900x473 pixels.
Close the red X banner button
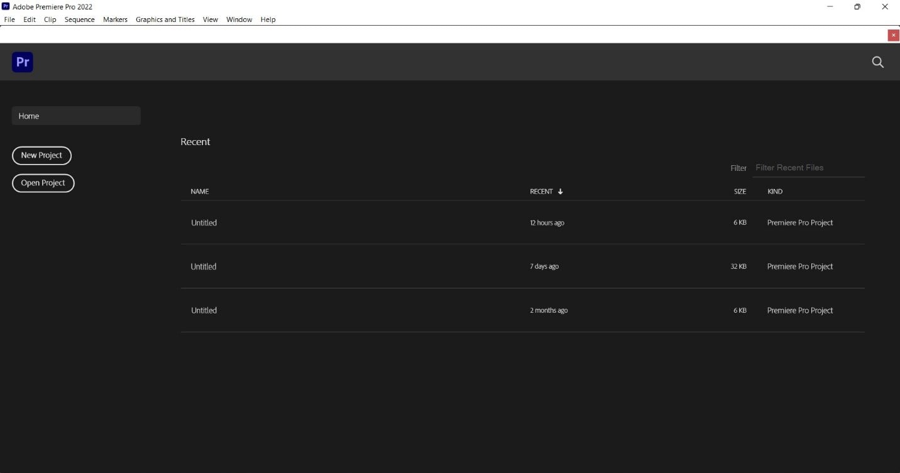pyautogui.click(x=893, y=35)
